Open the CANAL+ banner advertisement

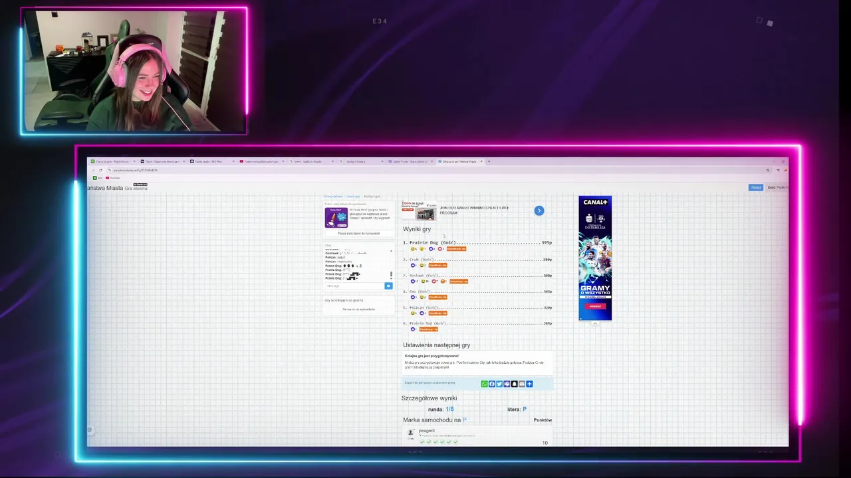point(595,258)
